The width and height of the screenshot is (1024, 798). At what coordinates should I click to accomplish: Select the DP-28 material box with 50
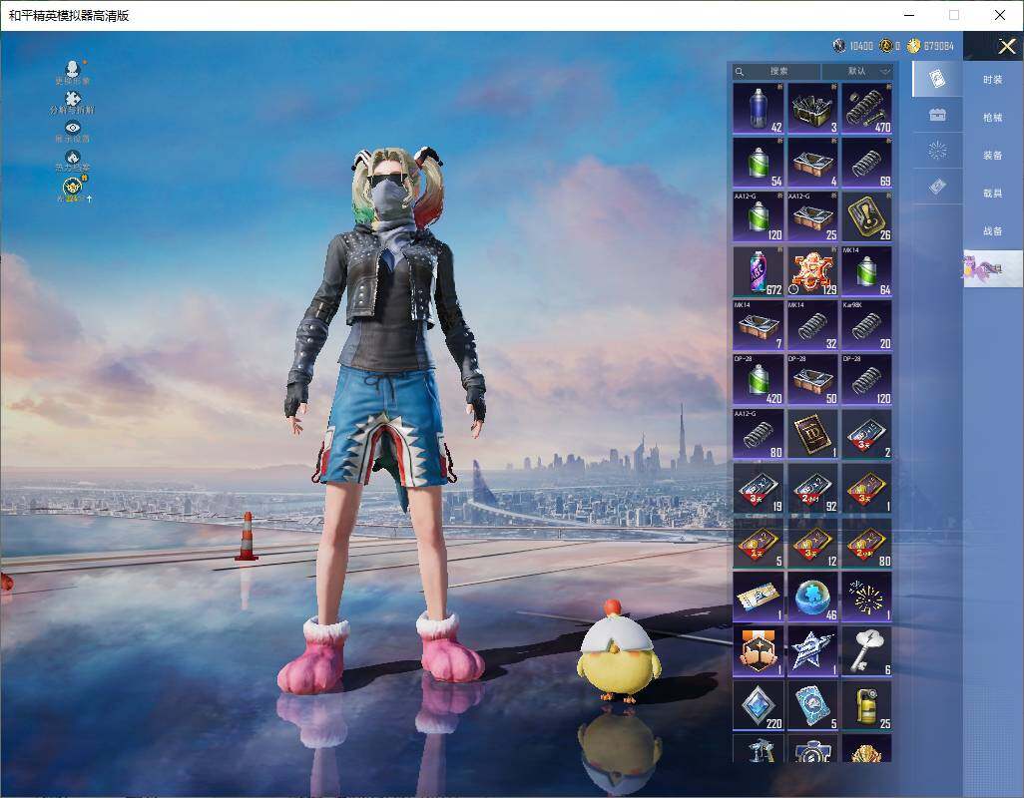[812, 380]
